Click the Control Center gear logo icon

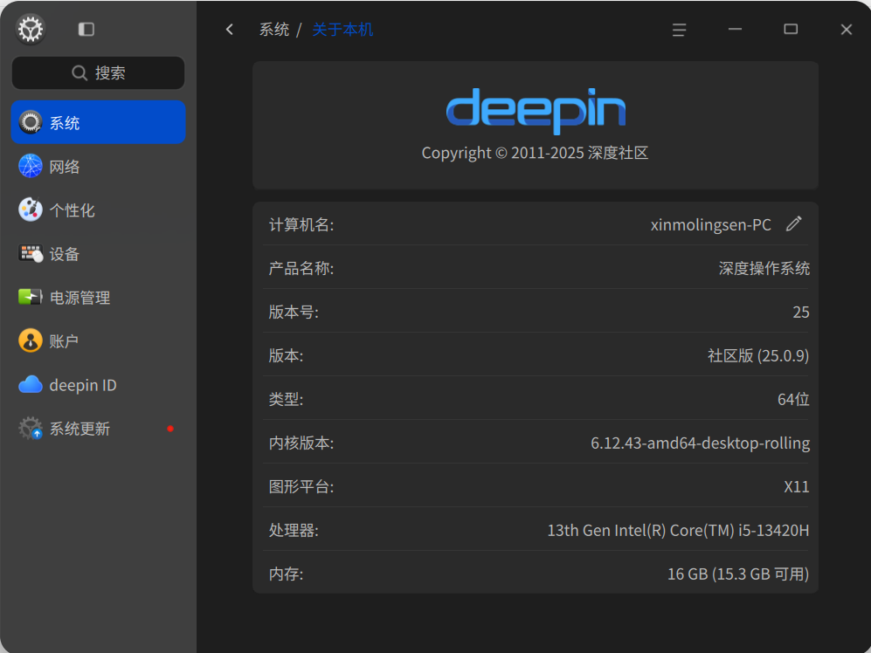(x=30, y=29)
